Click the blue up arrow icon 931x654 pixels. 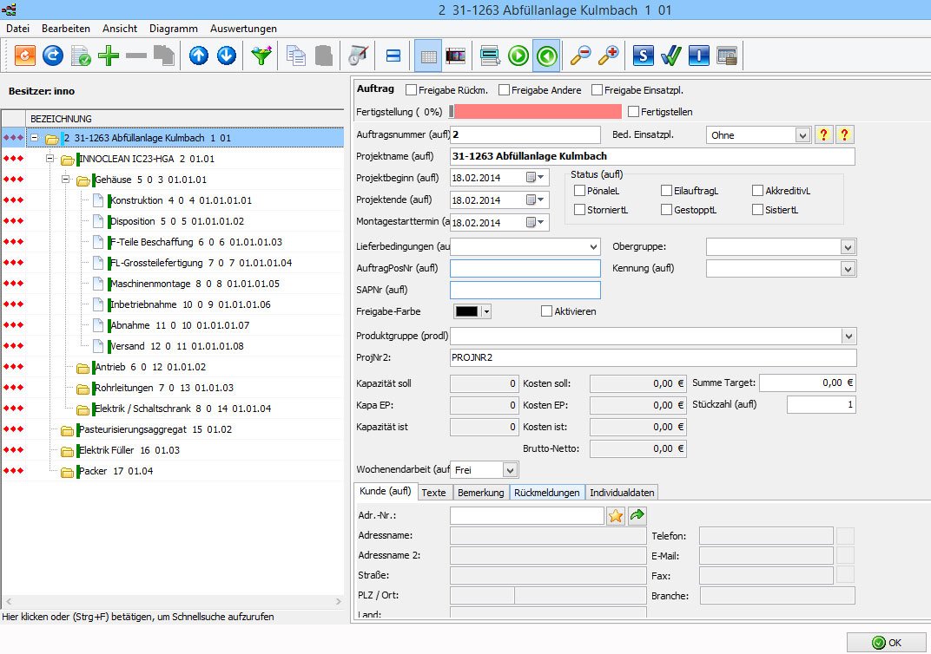click(x=199, y=56)
